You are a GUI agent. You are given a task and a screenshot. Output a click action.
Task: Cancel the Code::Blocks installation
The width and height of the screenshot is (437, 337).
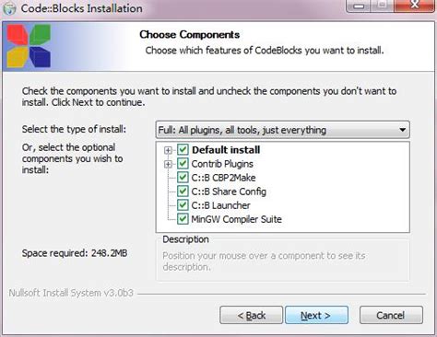(x=391, y=315)
